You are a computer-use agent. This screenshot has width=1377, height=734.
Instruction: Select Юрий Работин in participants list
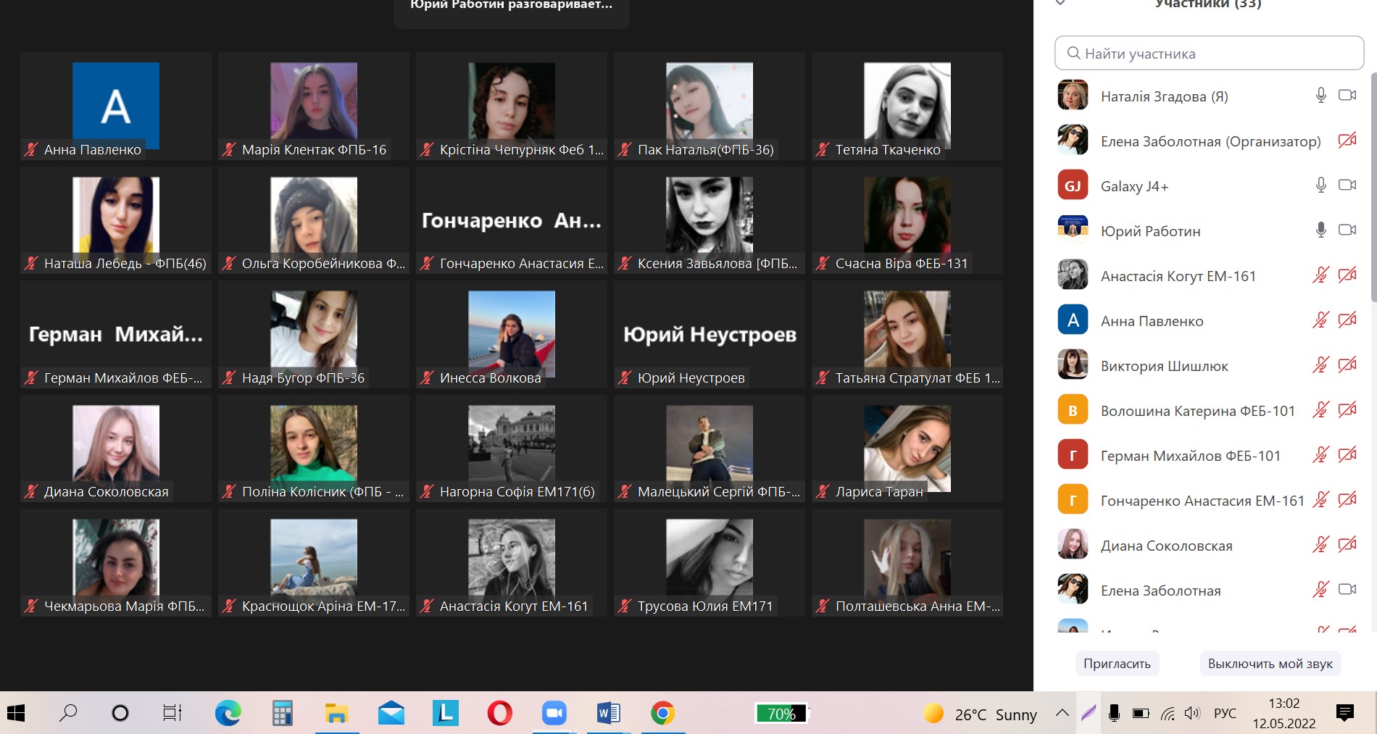1150,231
